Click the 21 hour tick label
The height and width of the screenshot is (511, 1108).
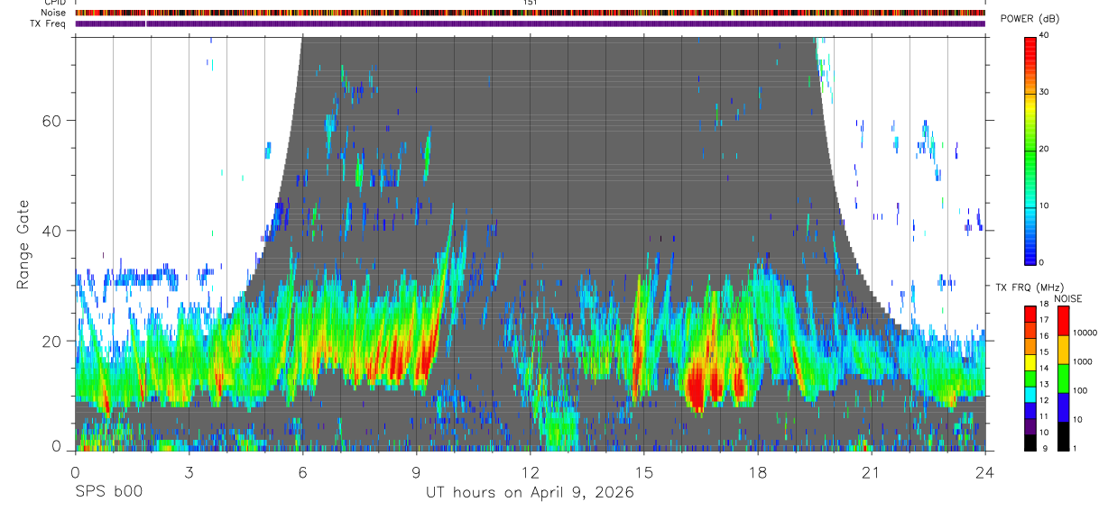[x=872, y=472]
